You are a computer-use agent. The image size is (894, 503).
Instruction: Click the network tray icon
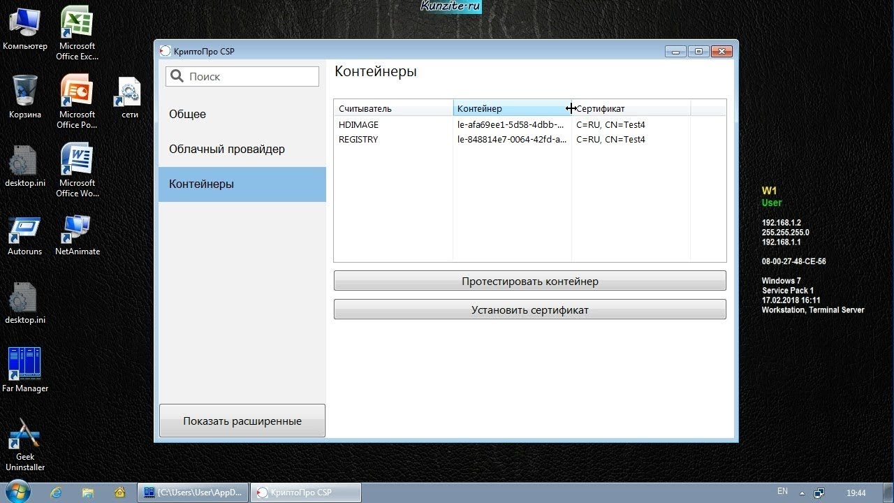click(819, 493)
